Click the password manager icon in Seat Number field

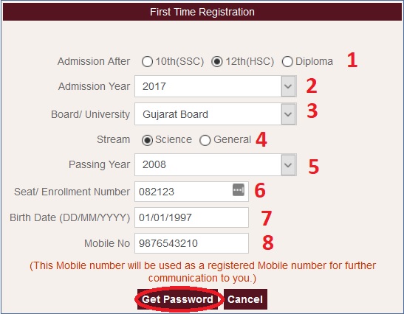pos(239,189)
